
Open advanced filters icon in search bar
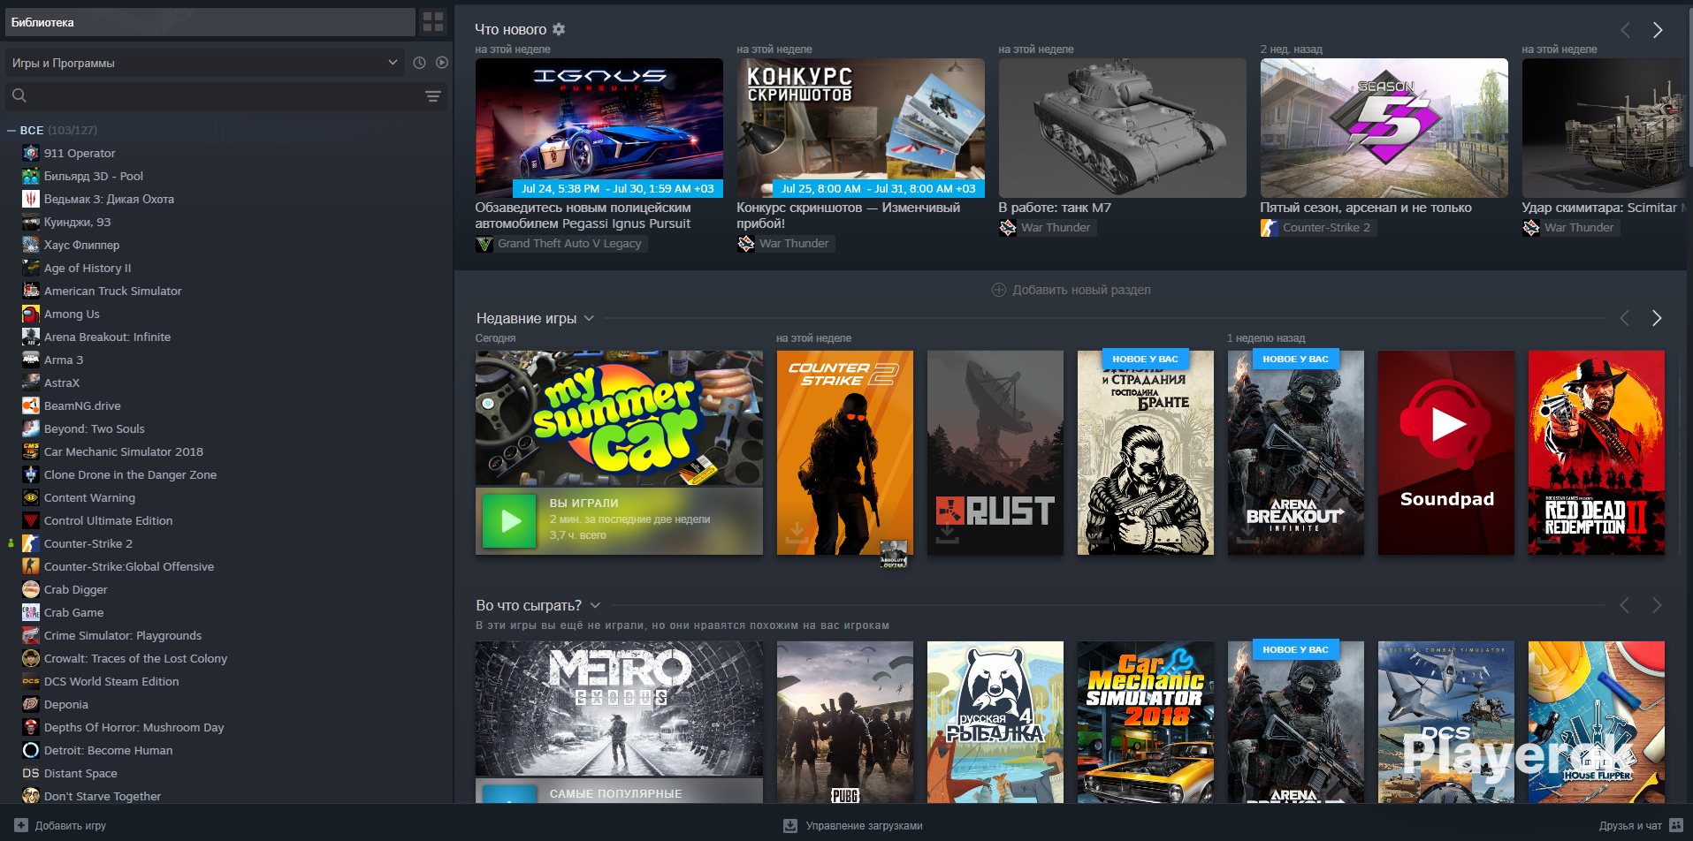[433, 96]
